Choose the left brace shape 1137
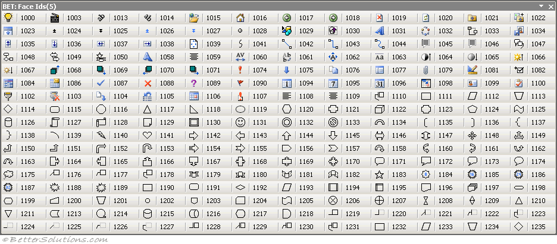 (519, 122)
